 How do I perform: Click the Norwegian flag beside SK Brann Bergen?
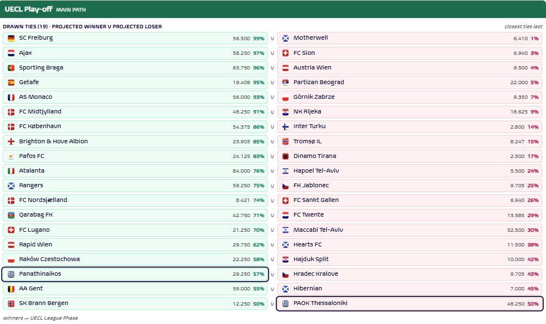[x=11, y=303]
